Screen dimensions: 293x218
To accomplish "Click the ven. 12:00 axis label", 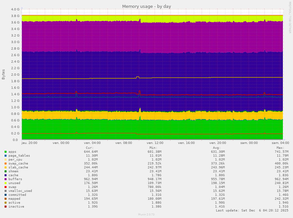I will coord(155,143).
